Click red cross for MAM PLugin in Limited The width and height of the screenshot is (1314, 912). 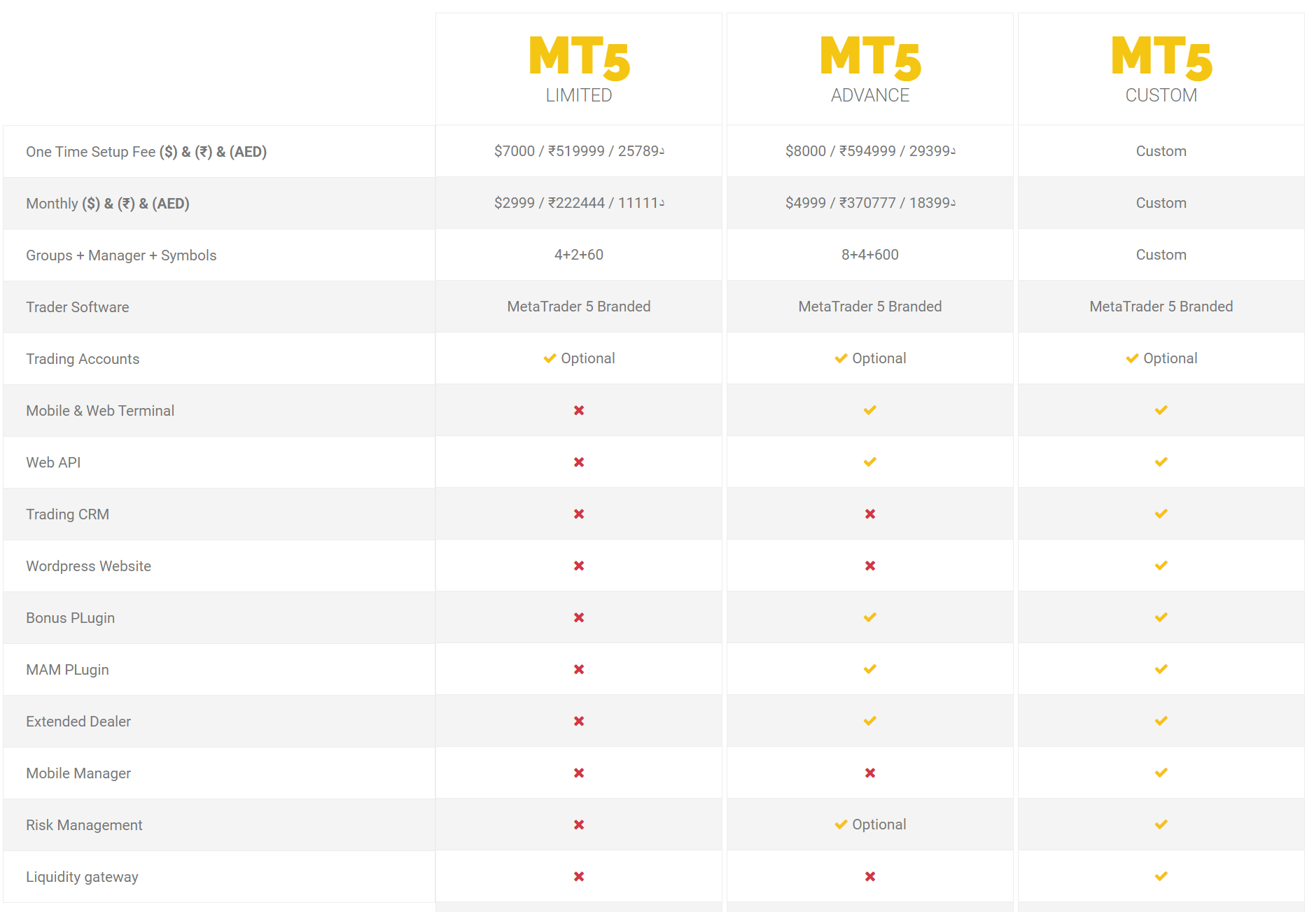point(579,669)
